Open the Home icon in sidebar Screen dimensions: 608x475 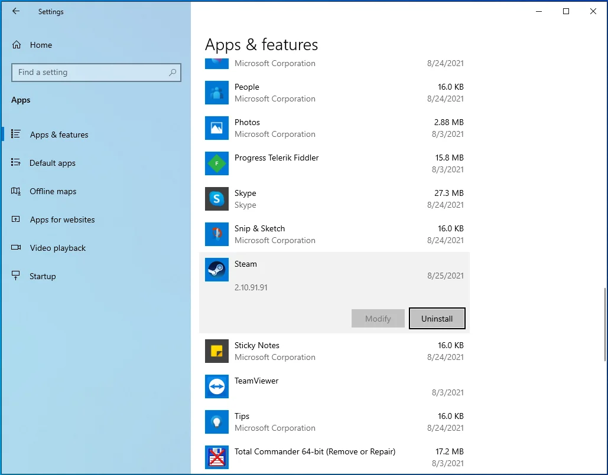17,45
